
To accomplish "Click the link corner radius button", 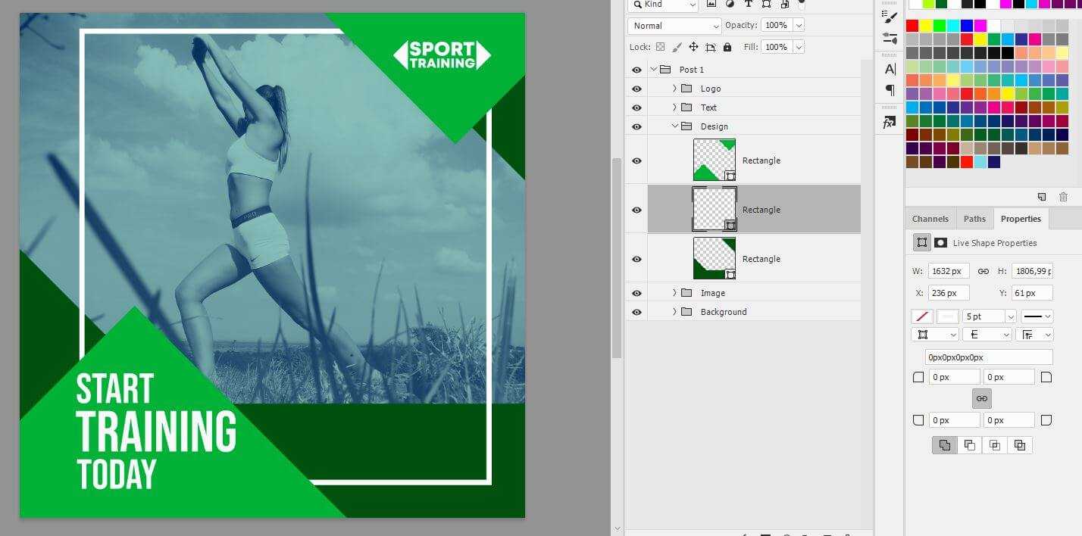I will tap(981, 398).
